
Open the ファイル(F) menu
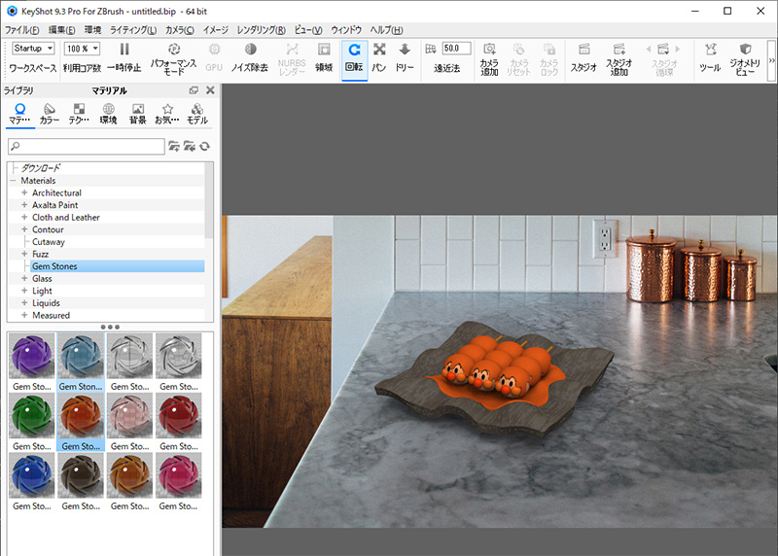coord(21,30)
